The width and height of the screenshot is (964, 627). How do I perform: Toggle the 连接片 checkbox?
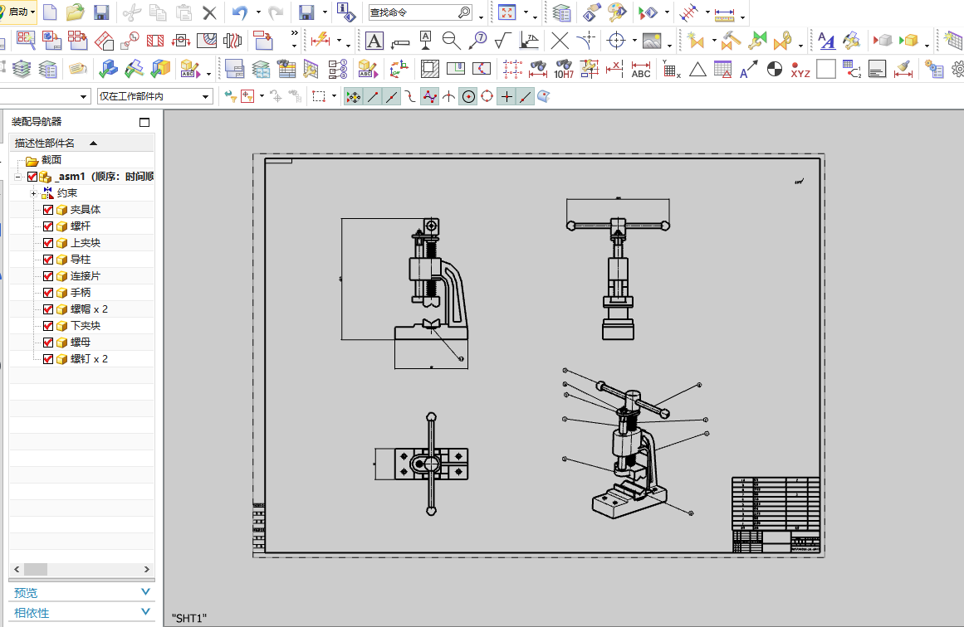(x=48, y=275)
